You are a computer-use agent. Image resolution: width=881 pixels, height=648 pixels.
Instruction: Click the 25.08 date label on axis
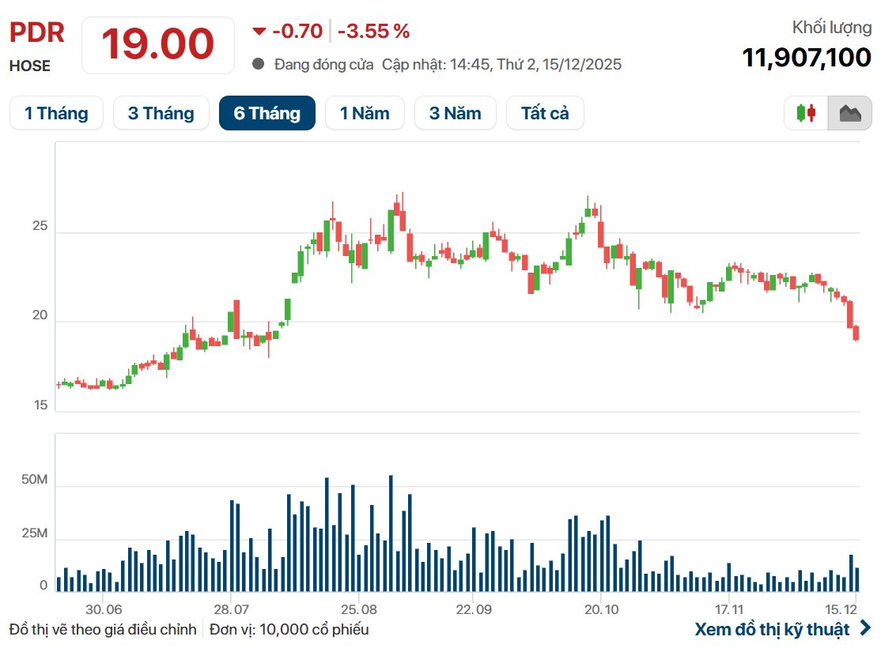coord(358,610)
